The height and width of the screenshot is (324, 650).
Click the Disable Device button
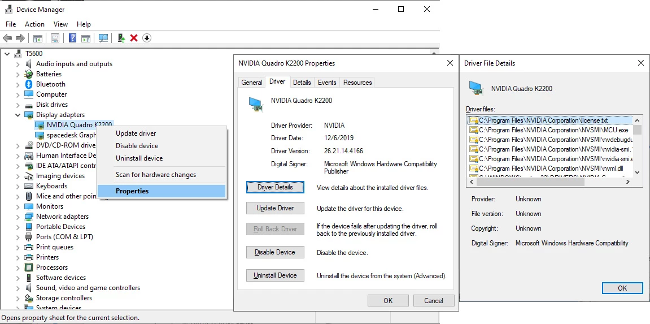275,252
